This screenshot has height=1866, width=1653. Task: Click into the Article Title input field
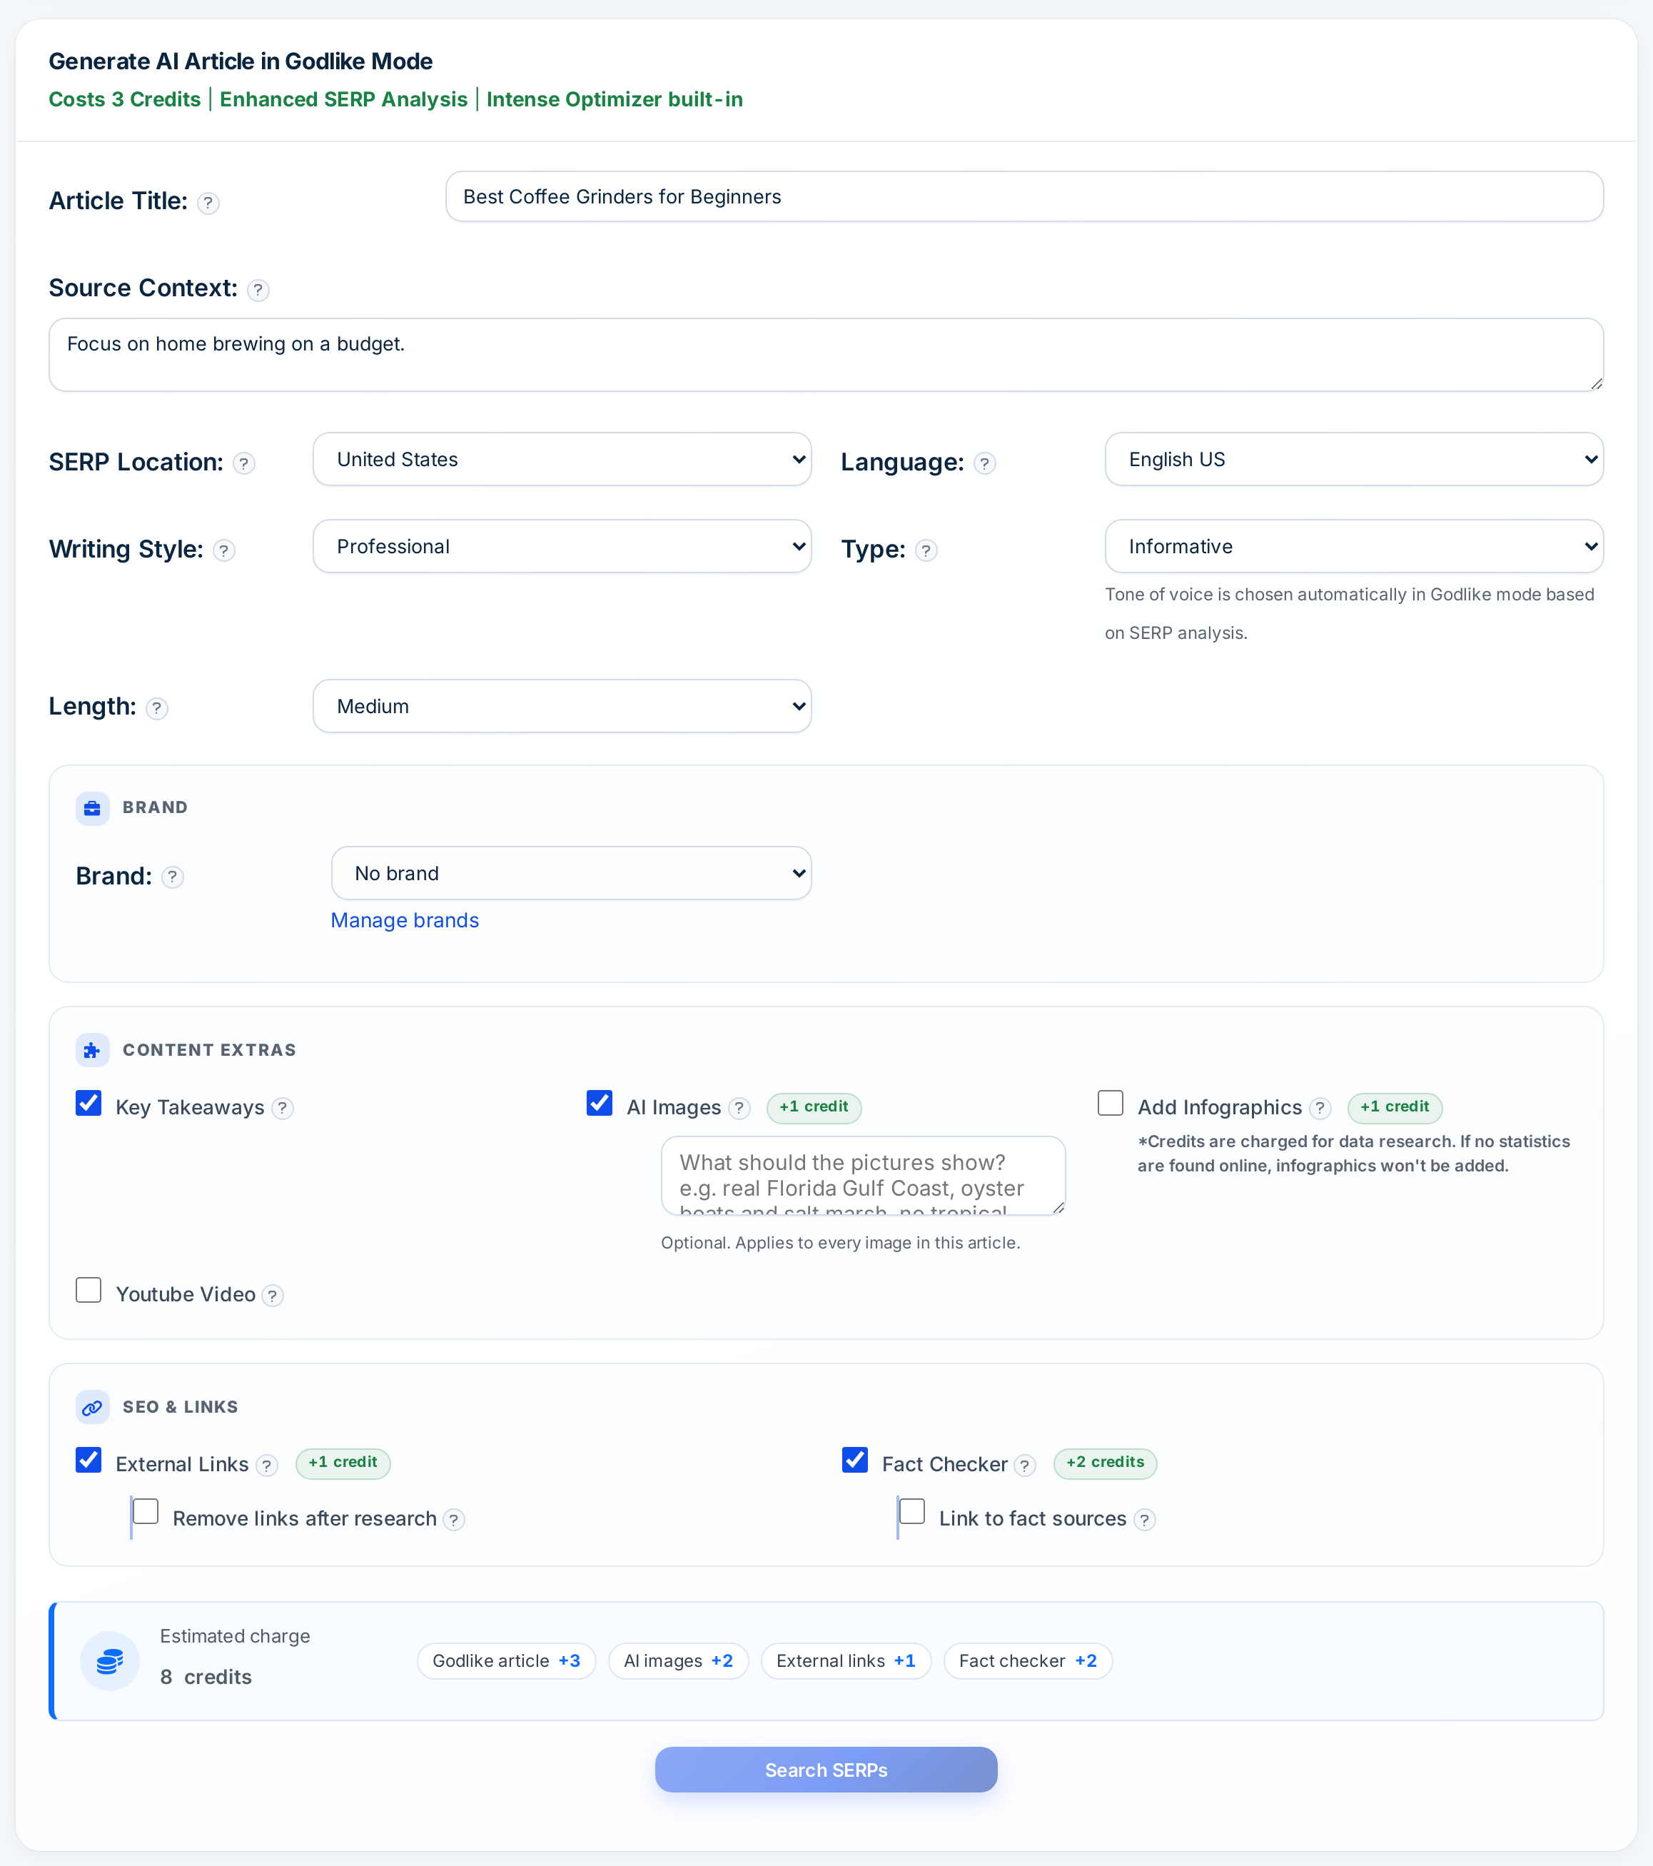coord(1024,196)
